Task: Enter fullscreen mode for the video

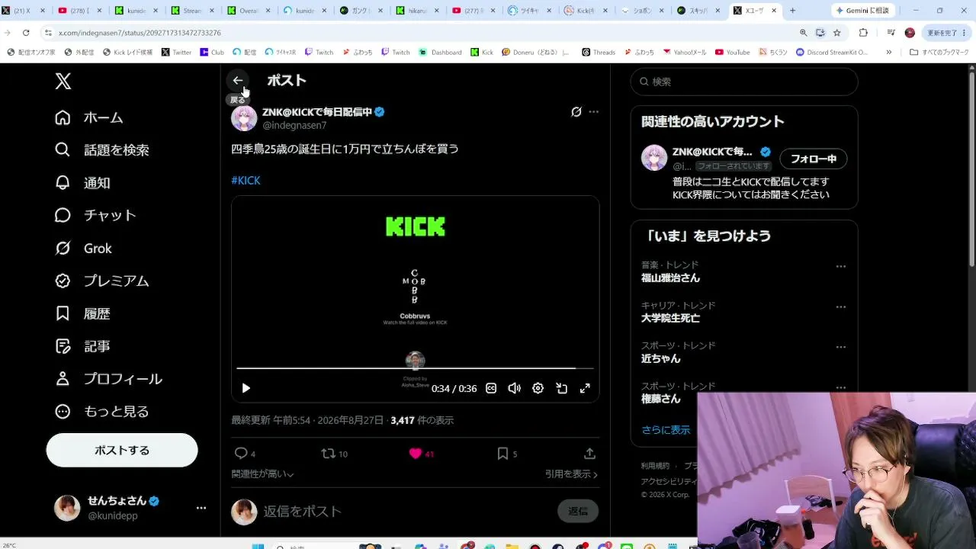Action: (x=585, y=388)
